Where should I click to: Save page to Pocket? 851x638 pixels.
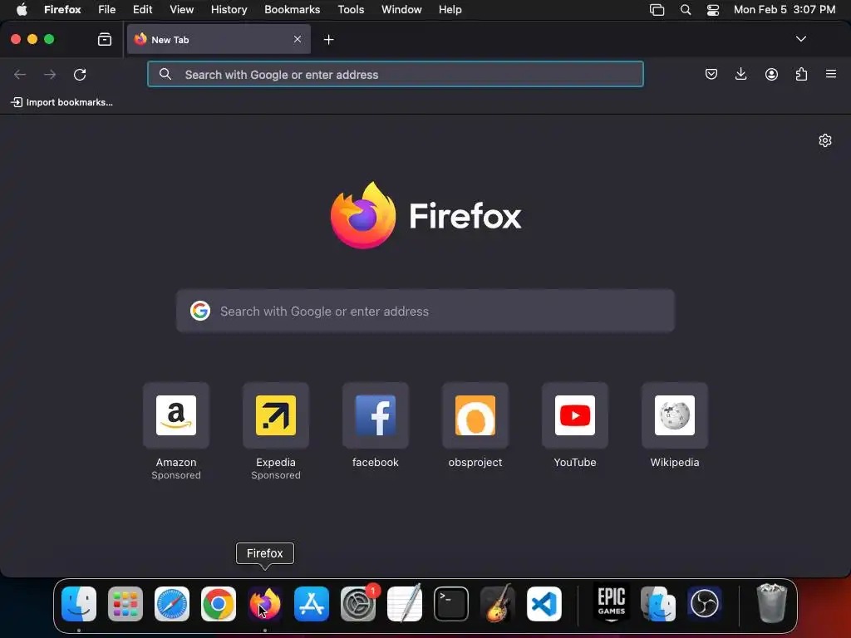[711, 74]
